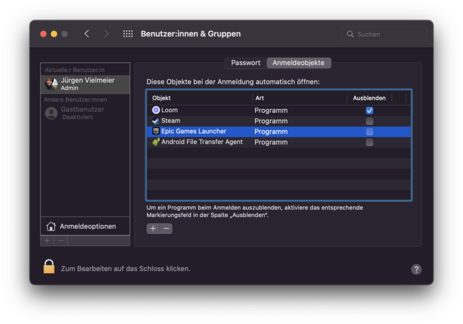Show all preferences via grid icon
Screen dimensions: 463x324
pos(128,34)
